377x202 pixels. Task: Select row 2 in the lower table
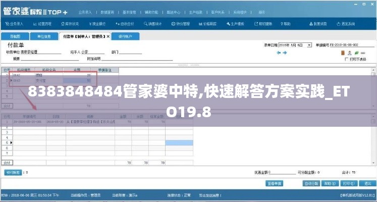[x=97, y=127]
